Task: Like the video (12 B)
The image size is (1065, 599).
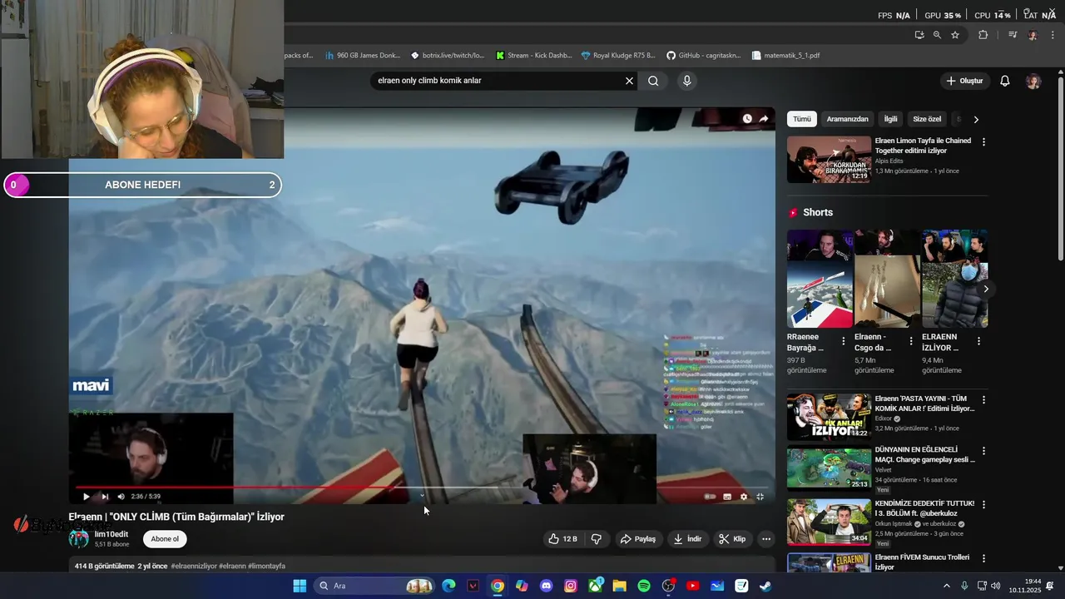Action: point(562,539)
